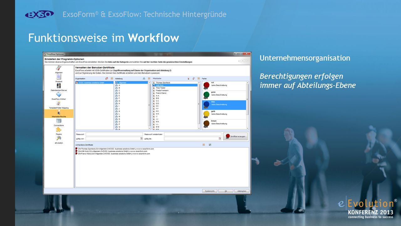Click add department icon in Abteilung header

[144, 78]
